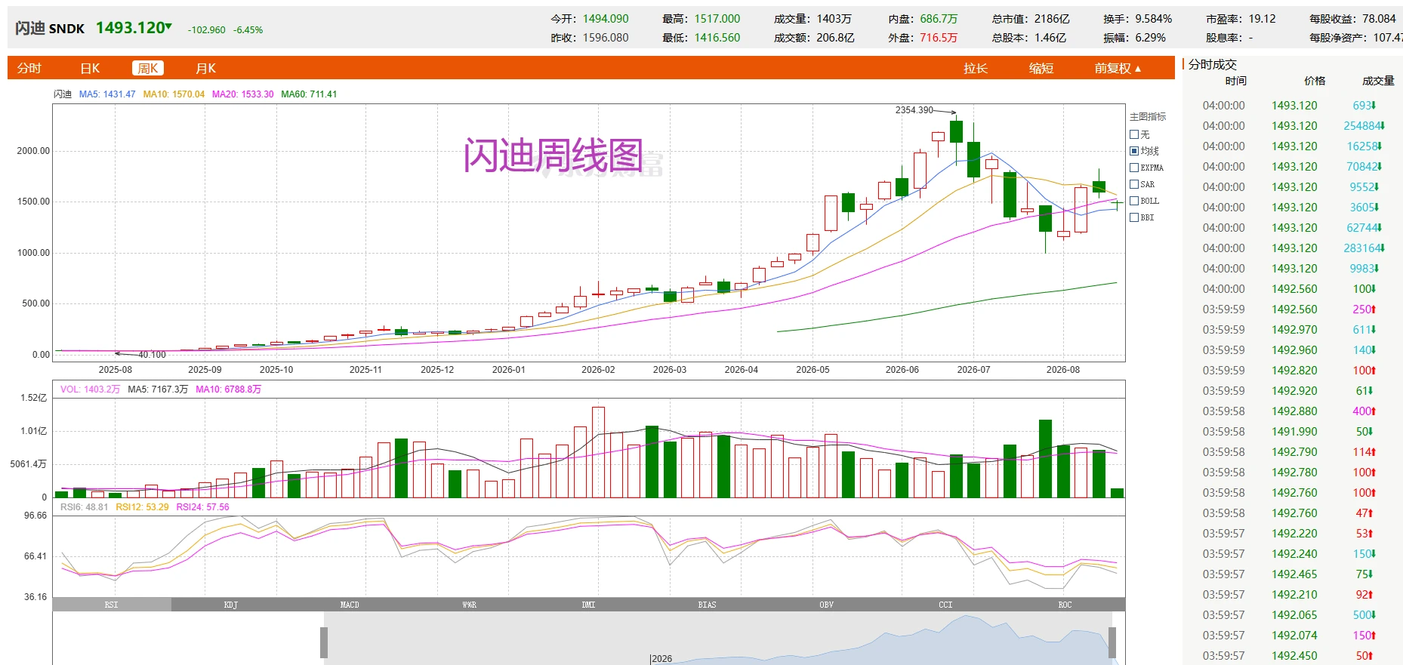Open the 前复权 adjustment dropdown

tap(1118, 69)
